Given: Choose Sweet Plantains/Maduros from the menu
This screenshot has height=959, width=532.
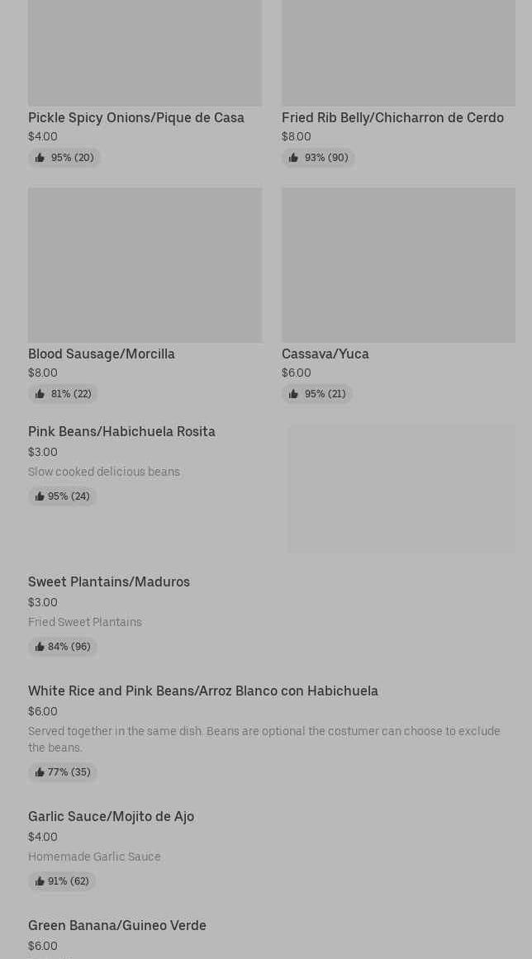Looking at the screenshot, I should tap(109, 582).
